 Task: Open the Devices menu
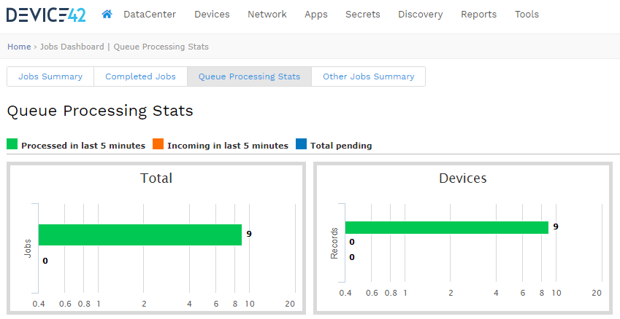212,14
